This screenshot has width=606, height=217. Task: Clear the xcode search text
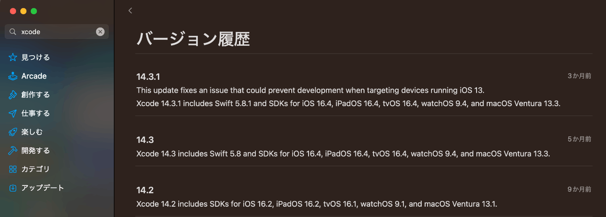click(x=100, y=31)
